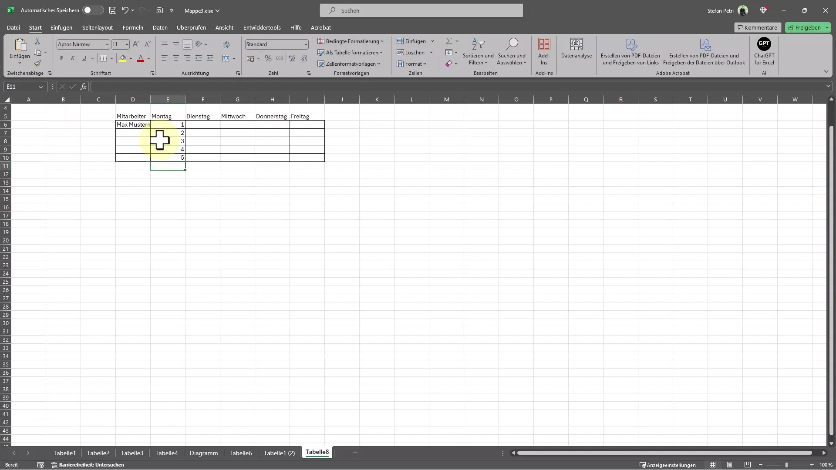836x470 pixels.
Task: Open the font size input field
Action: pos(117,44)
